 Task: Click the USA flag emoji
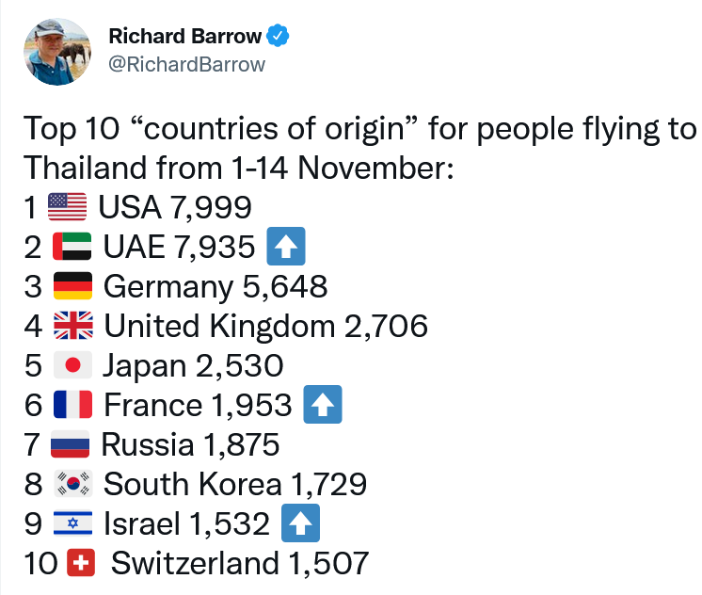click(67, 207)
